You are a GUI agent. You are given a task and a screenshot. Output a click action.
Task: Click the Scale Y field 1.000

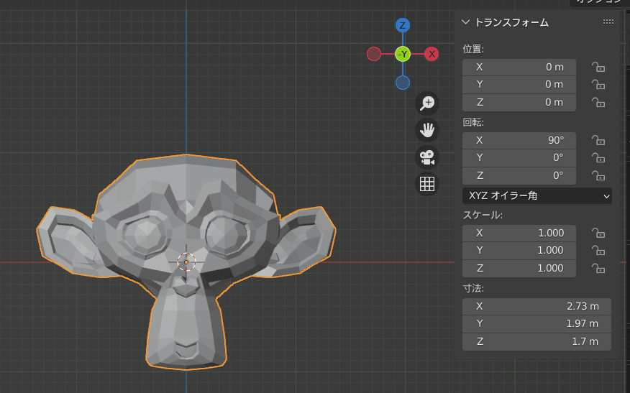coord(519,251)
